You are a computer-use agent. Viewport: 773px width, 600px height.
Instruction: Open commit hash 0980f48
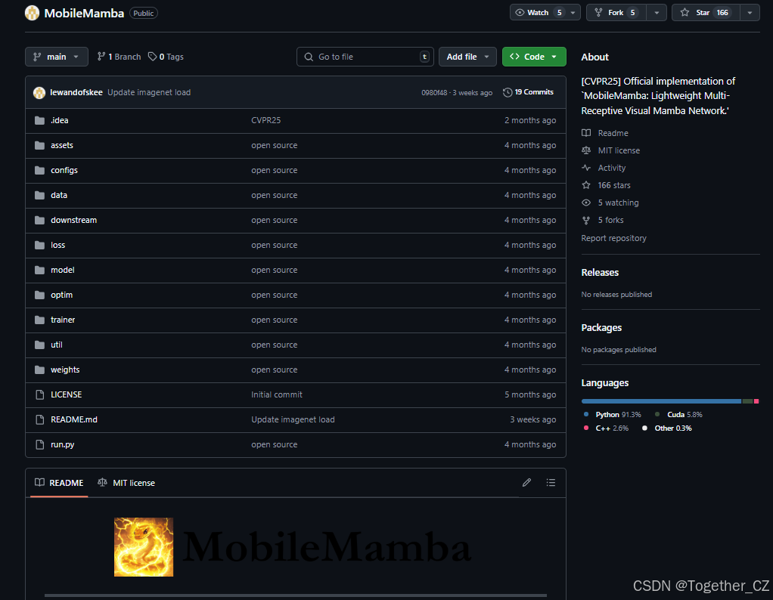pos(434,93)
